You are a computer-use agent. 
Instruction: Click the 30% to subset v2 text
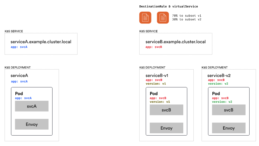click(187, 19)
